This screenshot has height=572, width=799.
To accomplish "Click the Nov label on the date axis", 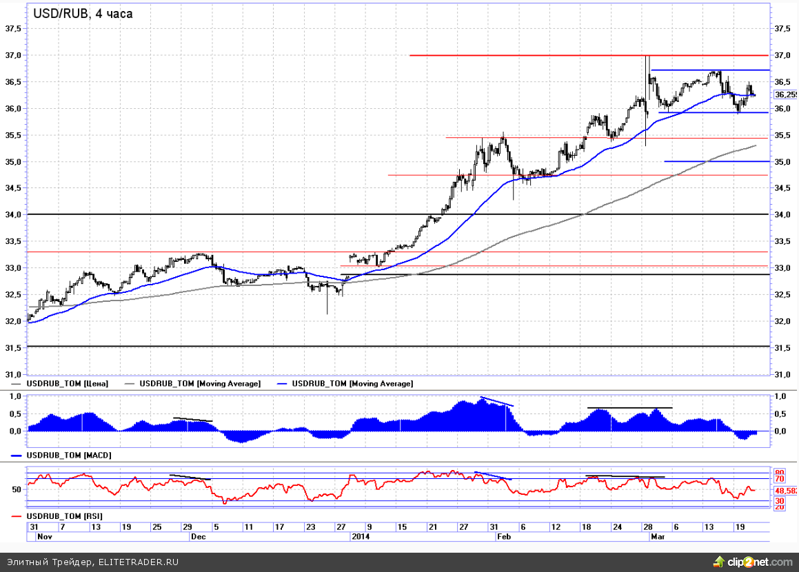I will (x=44, y=535).
